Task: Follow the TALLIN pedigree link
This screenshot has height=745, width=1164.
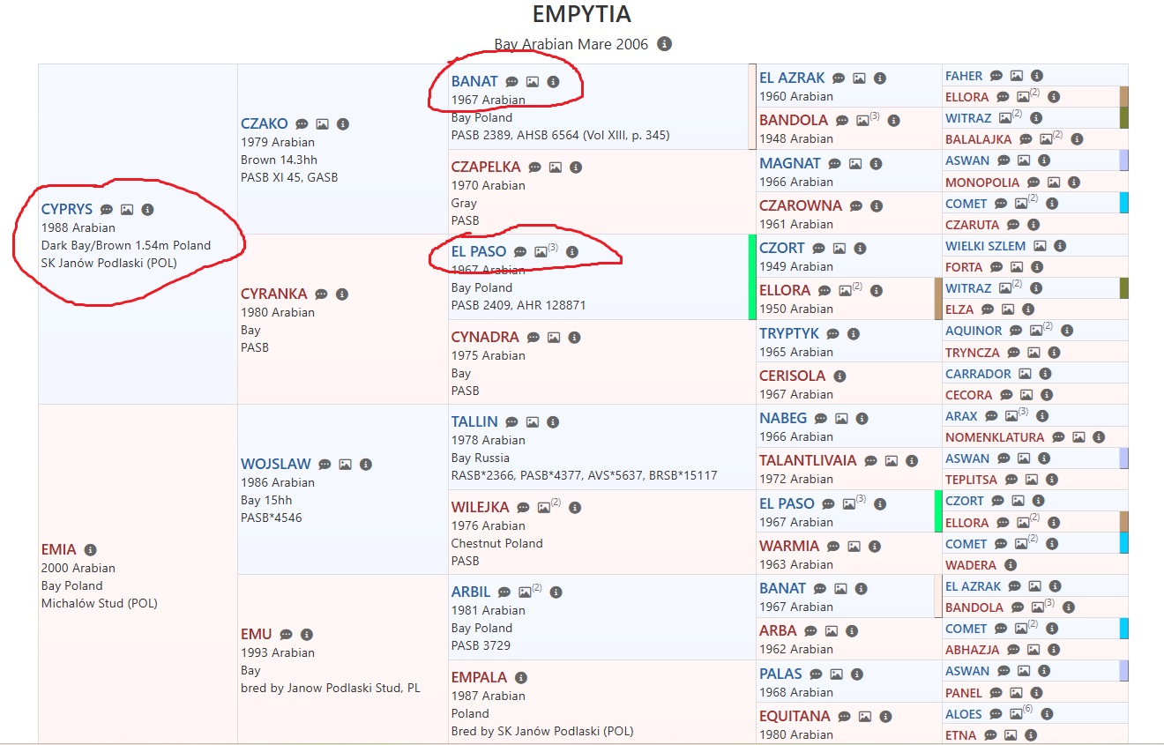Action: pos(474,421)
